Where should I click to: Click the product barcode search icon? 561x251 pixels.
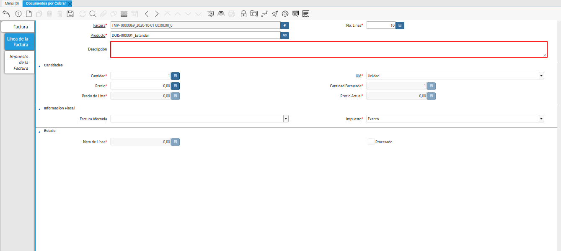coord(295,14)
